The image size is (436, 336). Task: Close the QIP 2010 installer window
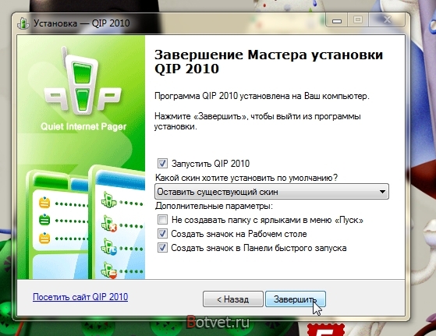tap(387, 20)
